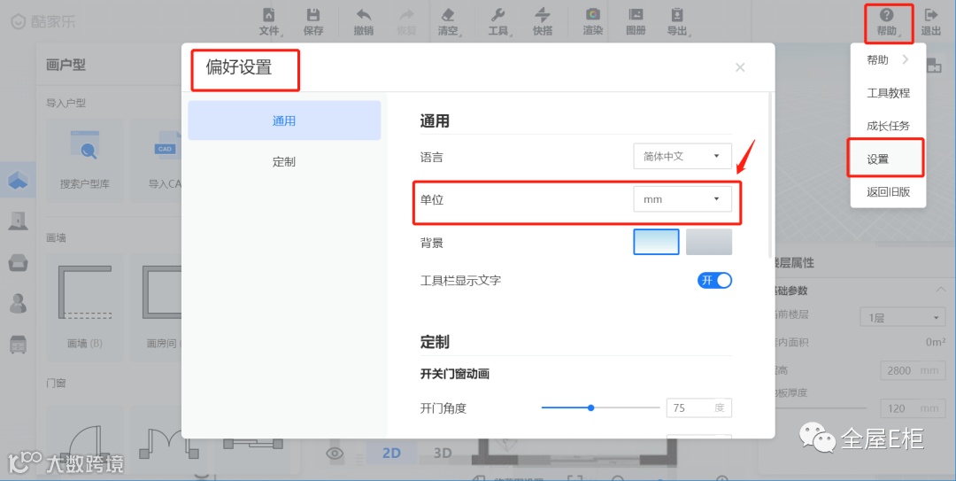Choose 成长任务 from help menu
The image size is (956, 481).
[x=888, y=126]
